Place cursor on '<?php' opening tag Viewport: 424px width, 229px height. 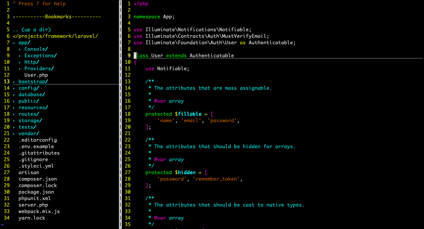(x=141, y=4)
